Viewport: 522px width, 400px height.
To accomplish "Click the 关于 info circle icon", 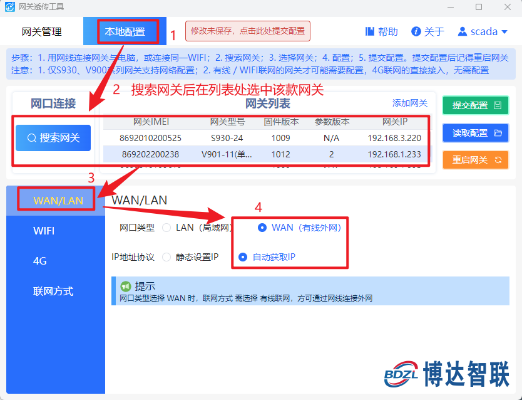I will pos(416,31).
